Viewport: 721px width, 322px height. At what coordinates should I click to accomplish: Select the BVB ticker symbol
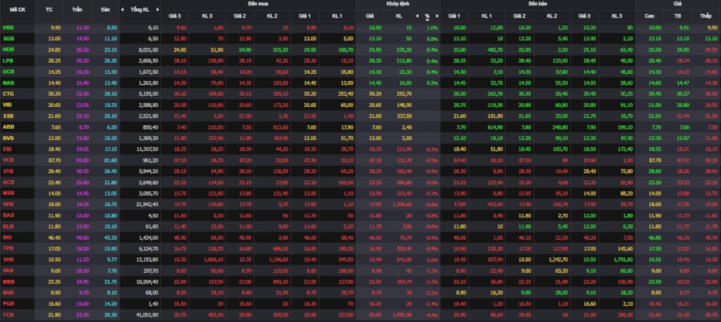(8, 139)
